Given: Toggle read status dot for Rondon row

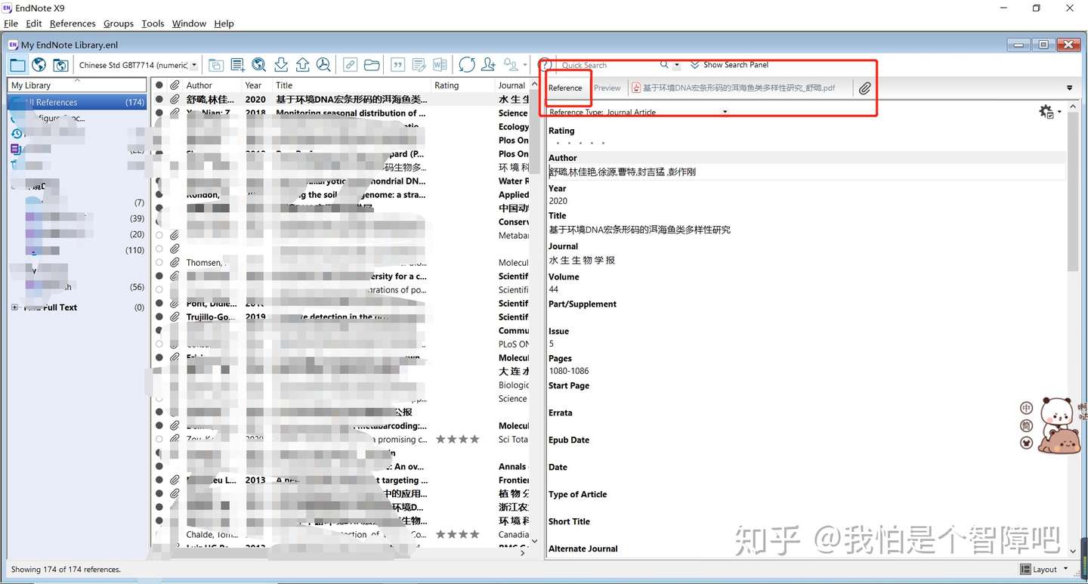Looking at the screenshot, I should click(159, 194).
